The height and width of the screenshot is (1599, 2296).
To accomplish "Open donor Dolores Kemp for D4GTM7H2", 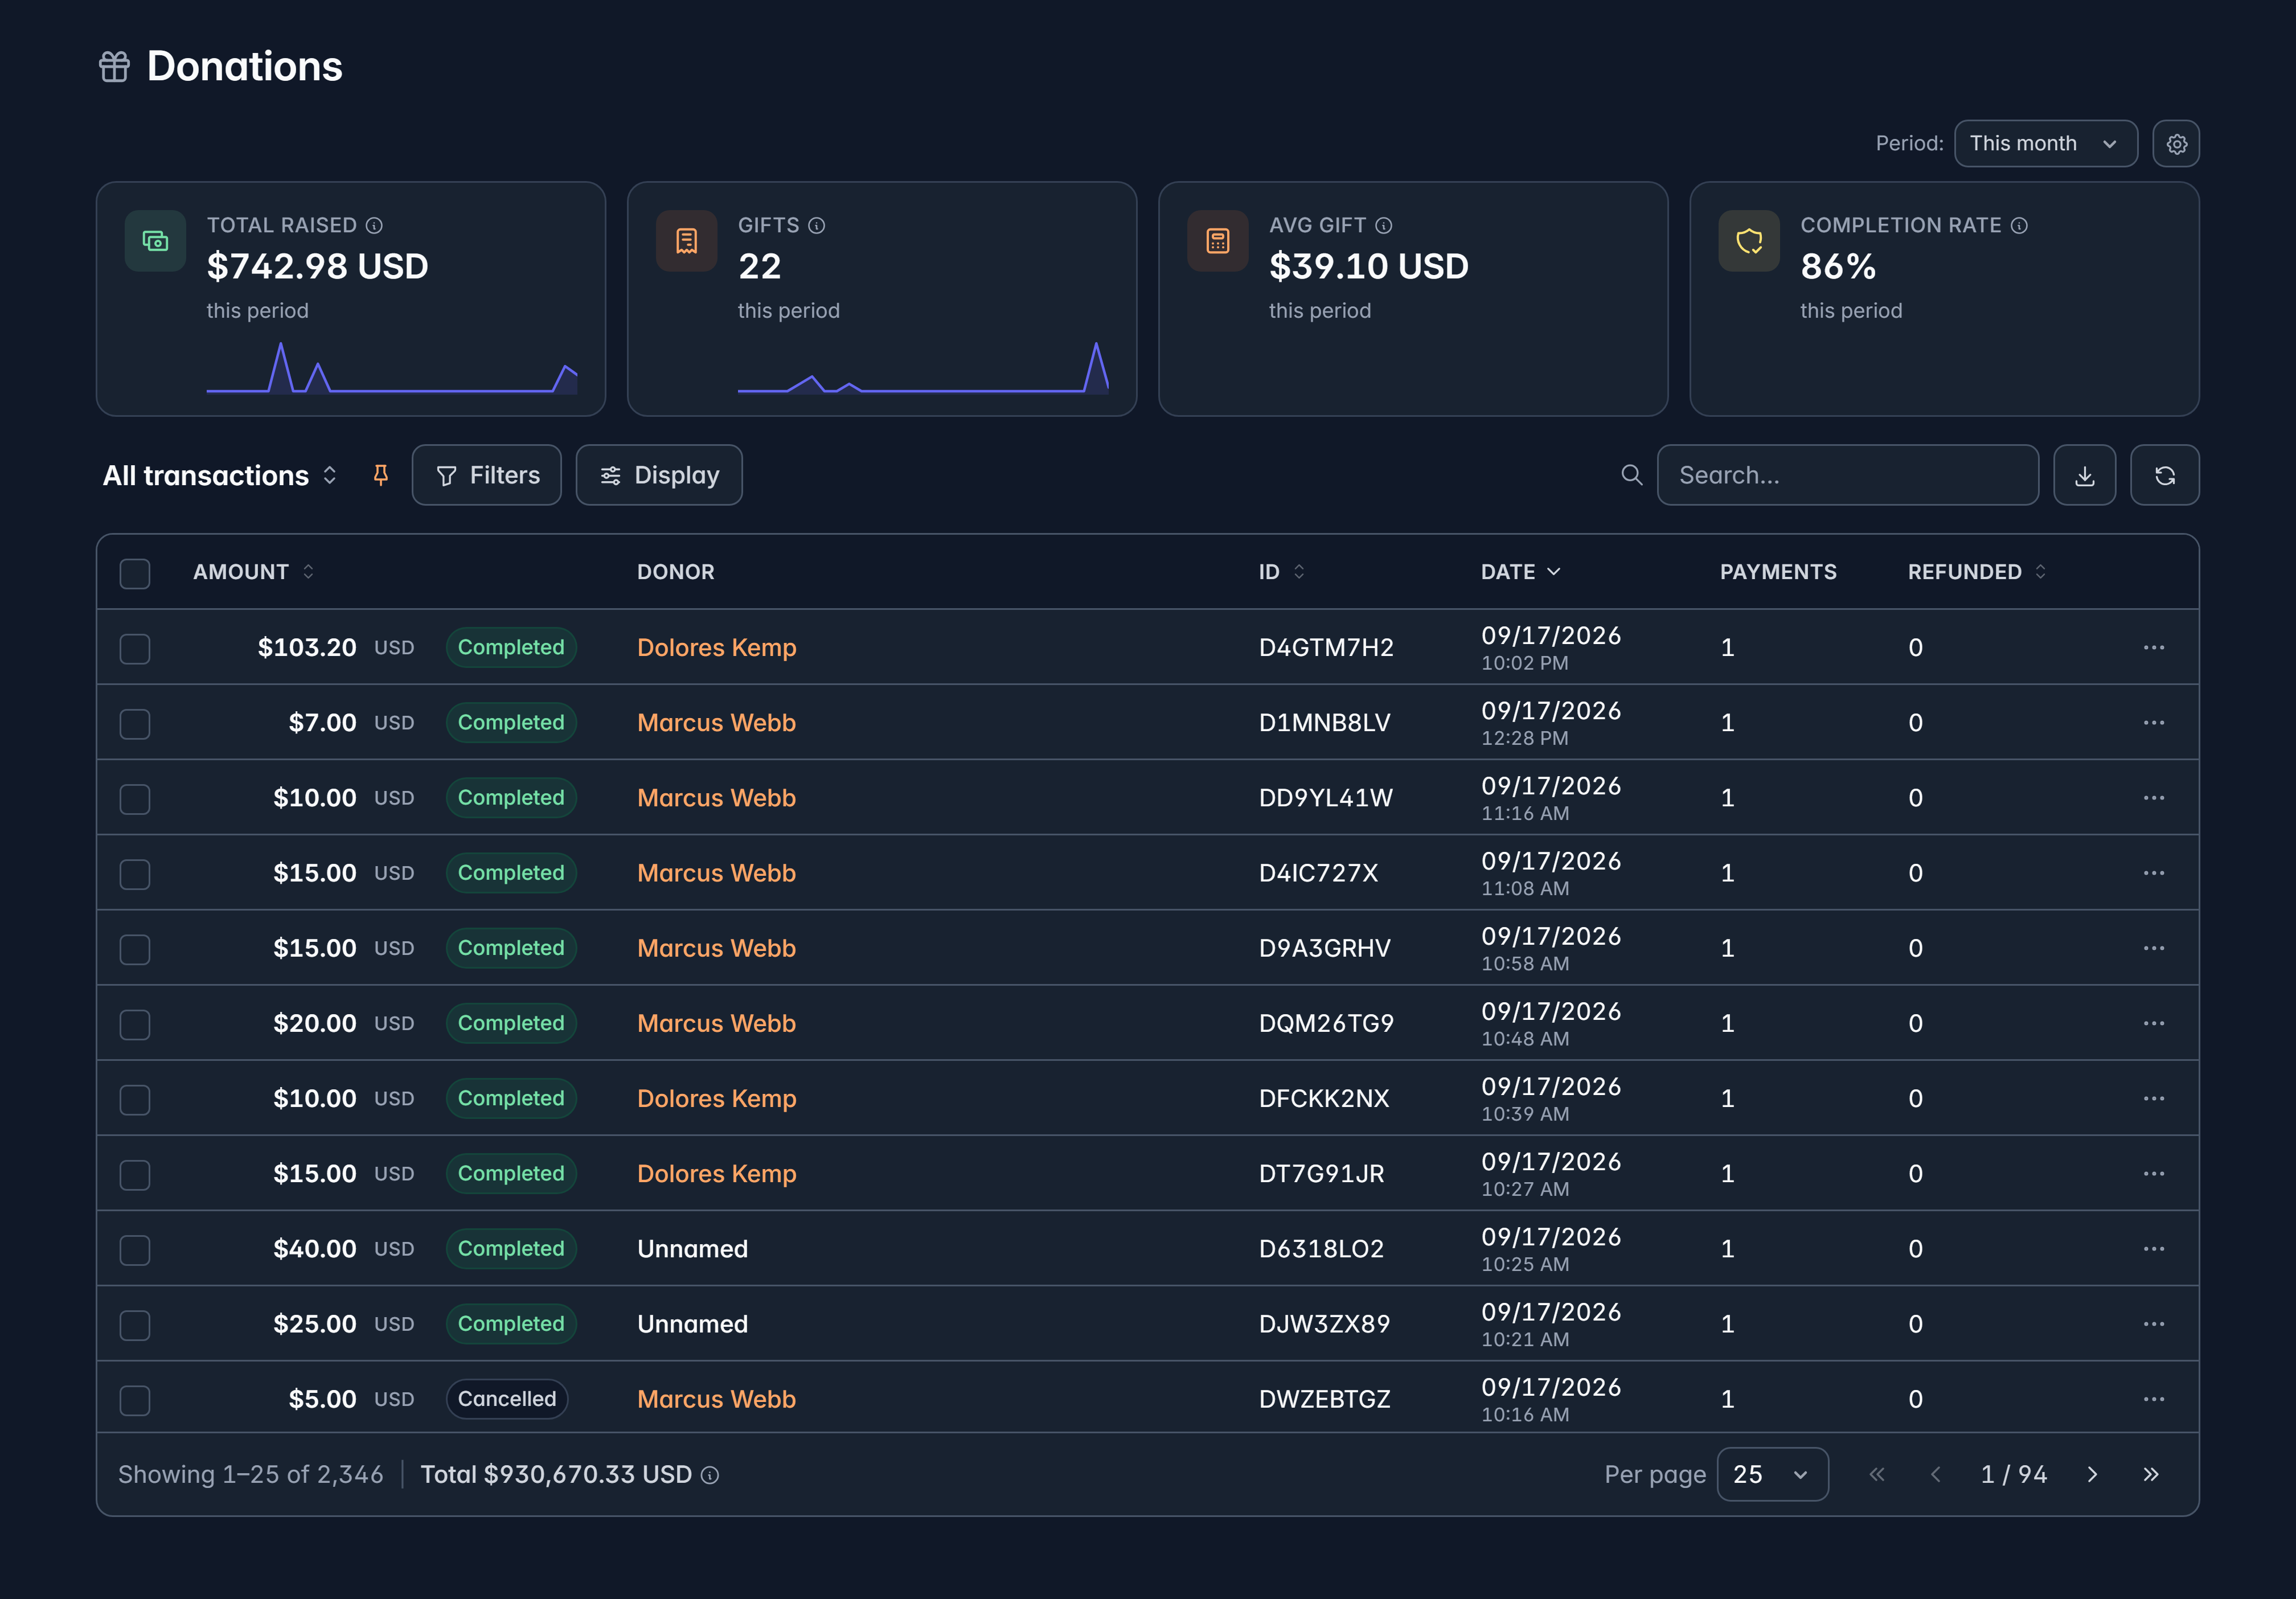I will [x=717, y=648].
